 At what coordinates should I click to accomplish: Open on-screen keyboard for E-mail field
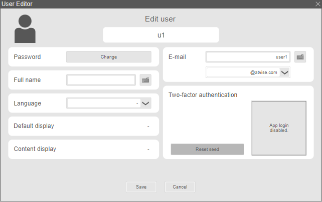tap(300, 57)
